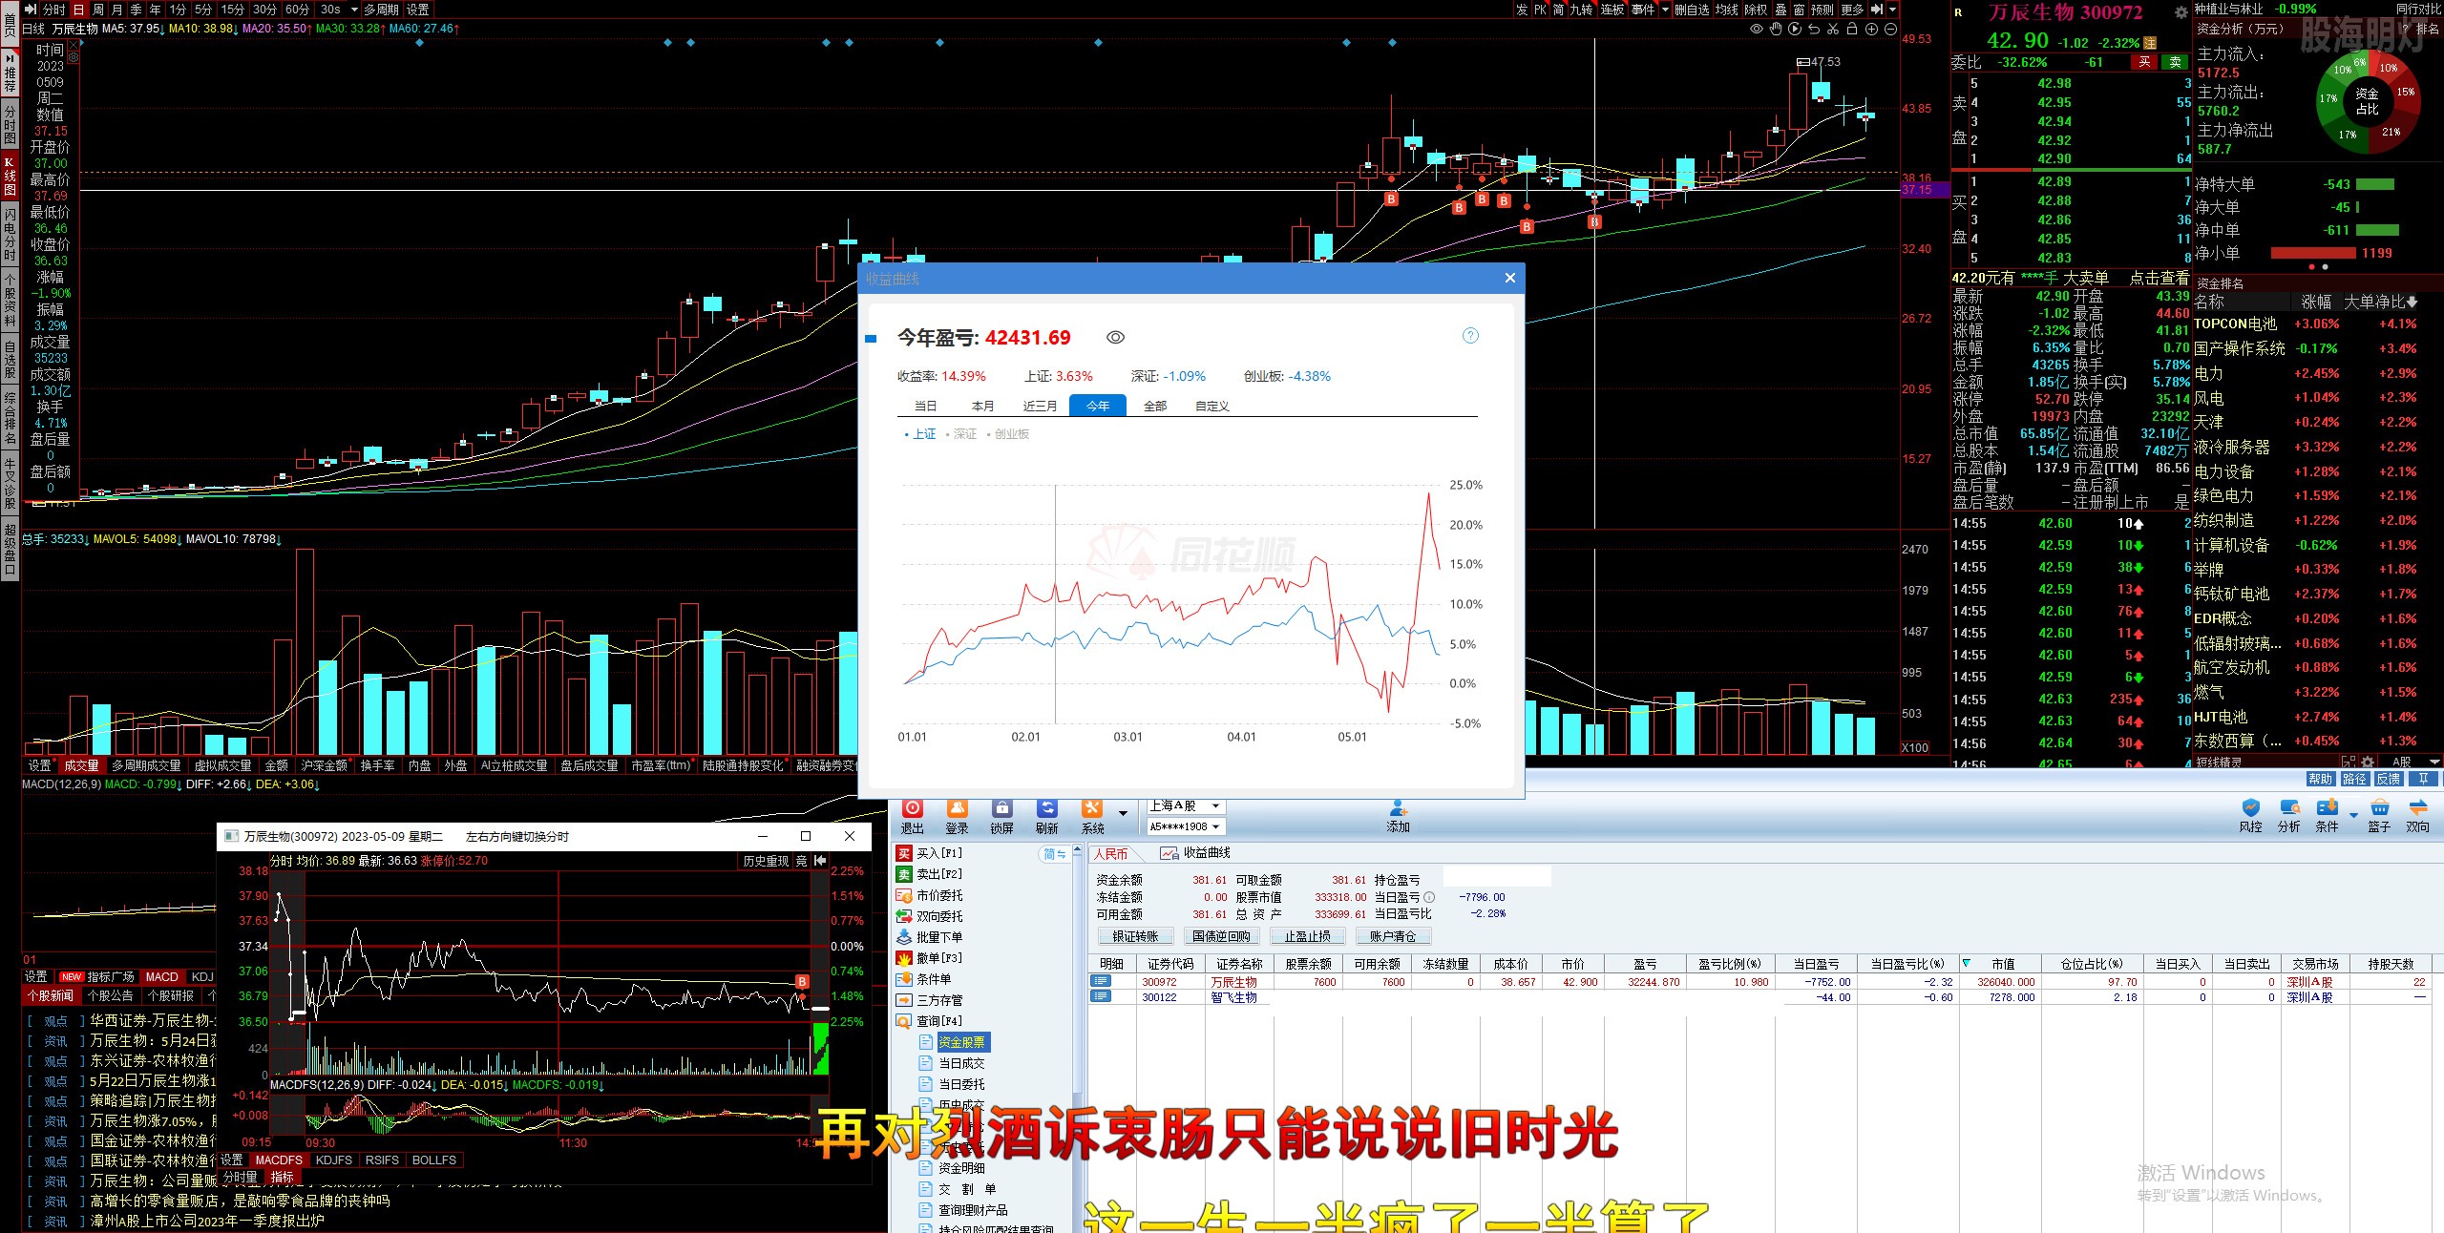Viewport: 2444px width, 1233px height.
Task: Click the 历史重现 button in intraday window
Action: (x=766, y=861)
